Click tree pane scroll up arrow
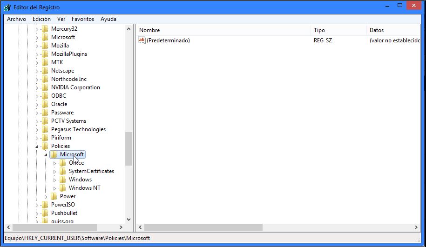This screenshot has height=247, width=426. click(129, 29)
